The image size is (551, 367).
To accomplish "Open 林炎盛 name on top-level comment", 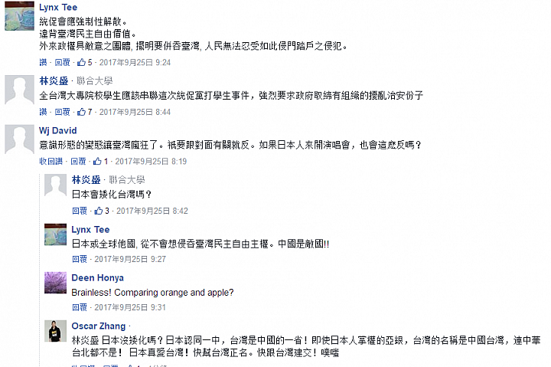I will click(54, 81).
